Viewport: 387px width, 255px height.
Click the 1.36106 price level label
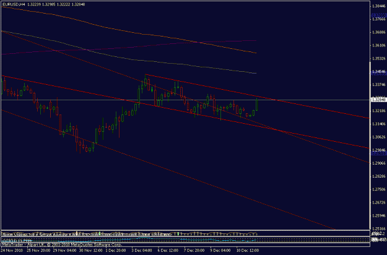(x=378, y=45)
